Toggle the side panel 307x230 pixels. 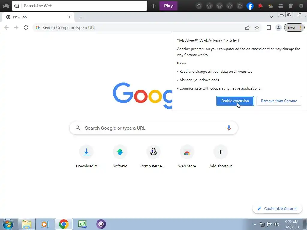point(269,28)
